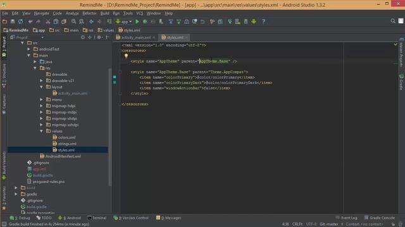Open the TODO tool window
Screen dimensions: 405x227
click(44, 218)
